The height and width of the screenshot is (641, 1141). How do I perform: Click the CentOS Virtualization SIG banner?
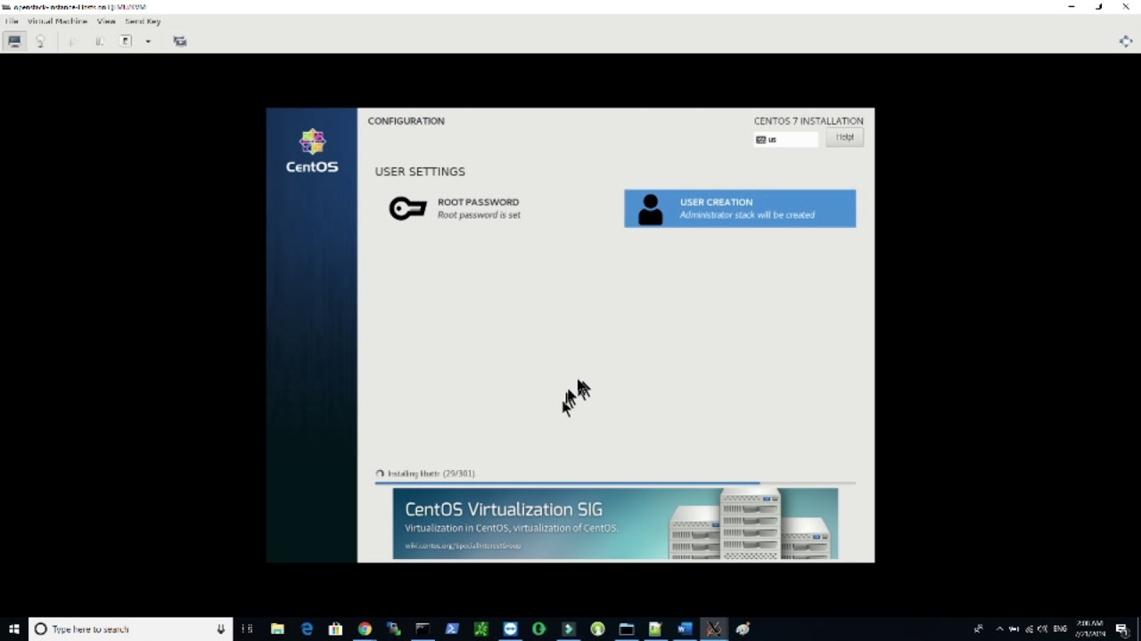[x=615, y=523]
